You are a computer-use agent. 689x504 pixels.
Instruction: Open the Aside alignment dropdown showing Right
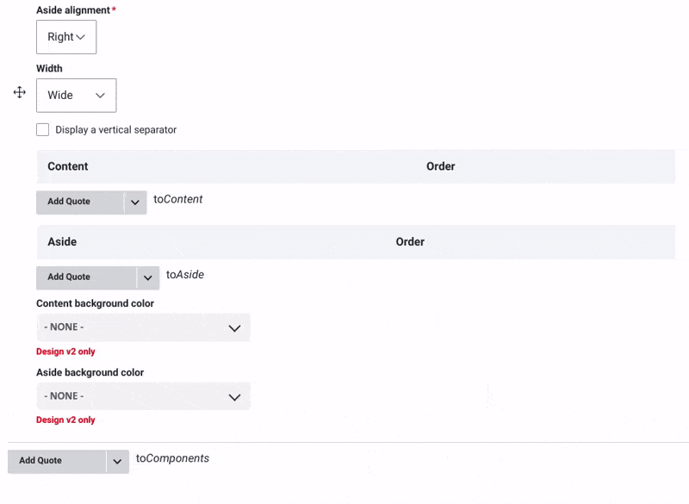[x=66, y=37]
